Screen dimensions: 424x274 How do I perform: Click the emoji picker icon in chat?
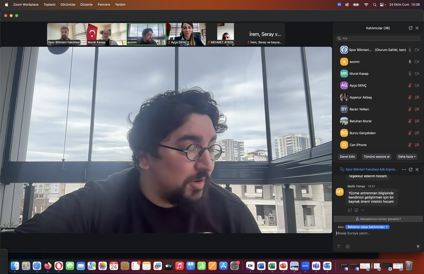click(347, 247)
